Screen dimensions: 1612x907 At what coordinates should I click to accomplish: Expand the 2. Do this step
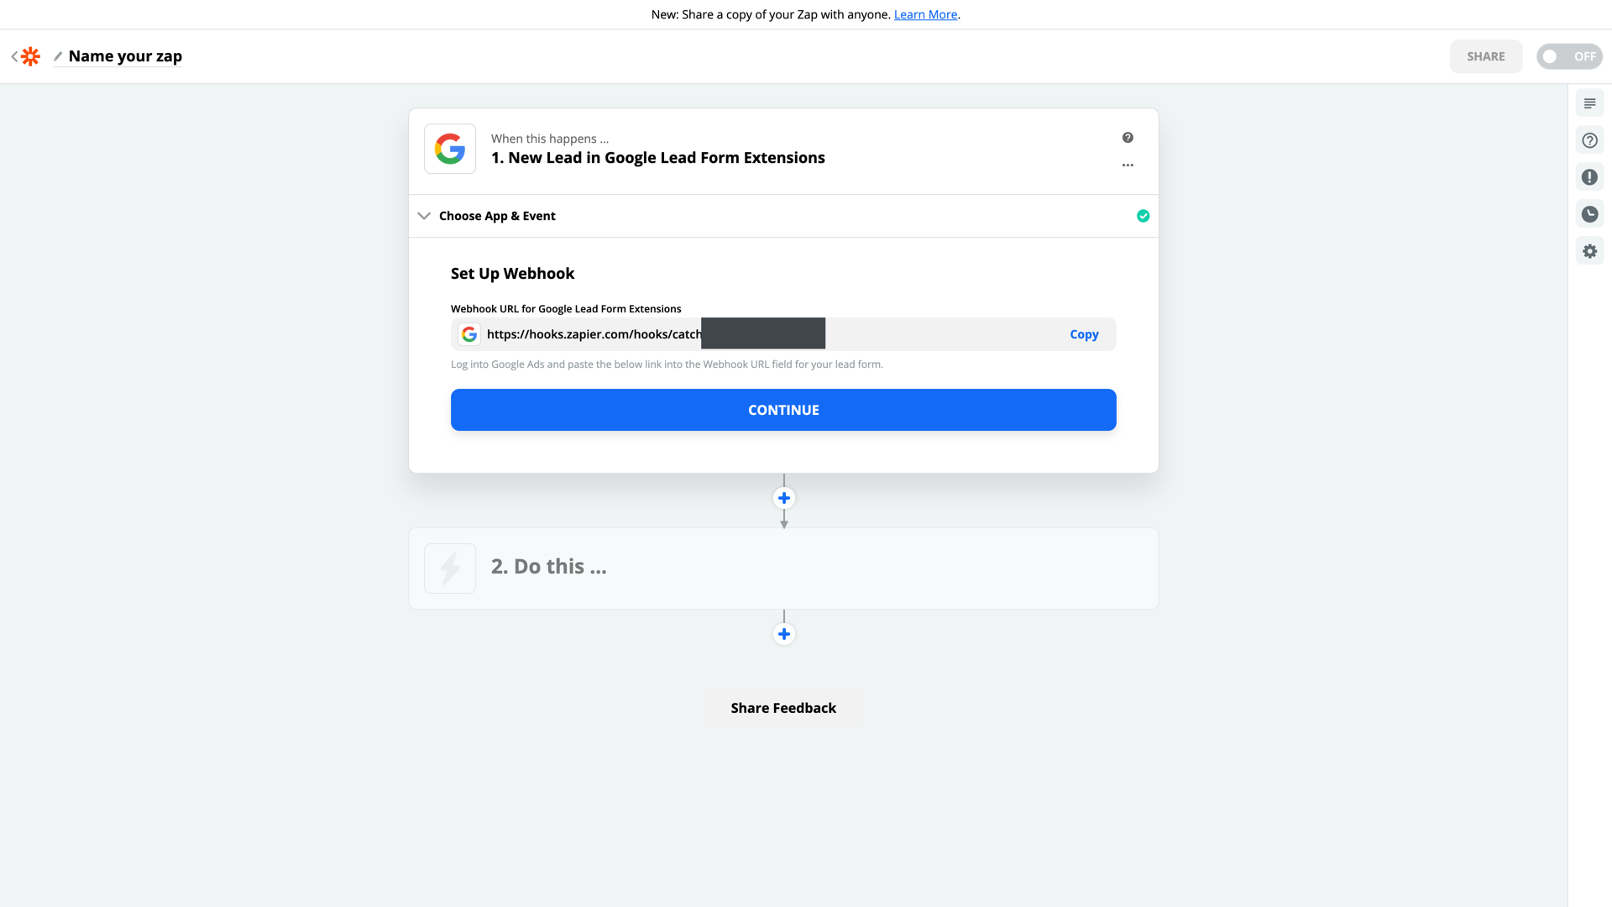783,569
